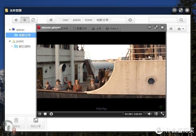Close the 文件管理 window
196x136 pixels.
(187, 10)
